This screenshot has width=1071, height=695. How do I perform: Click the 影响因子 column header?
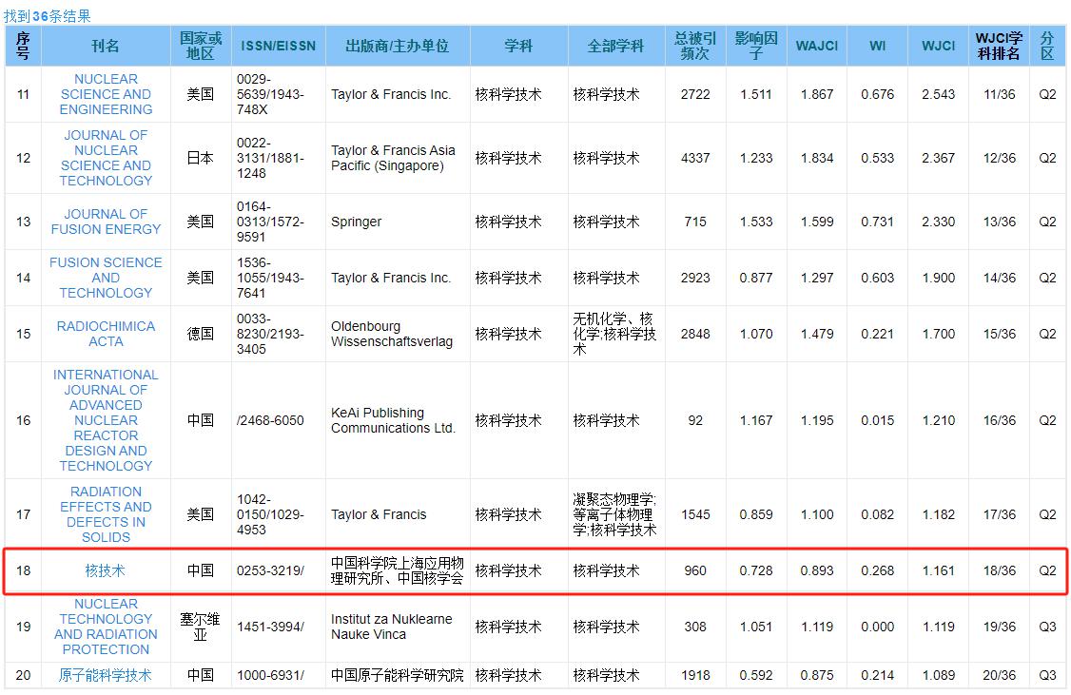click(756, 46)
